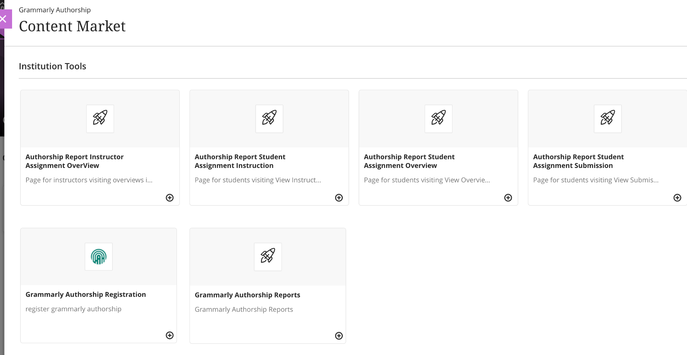Click description 'register grammarly authorship'
The width and height of the screenshot is (687, 355).
73,309
